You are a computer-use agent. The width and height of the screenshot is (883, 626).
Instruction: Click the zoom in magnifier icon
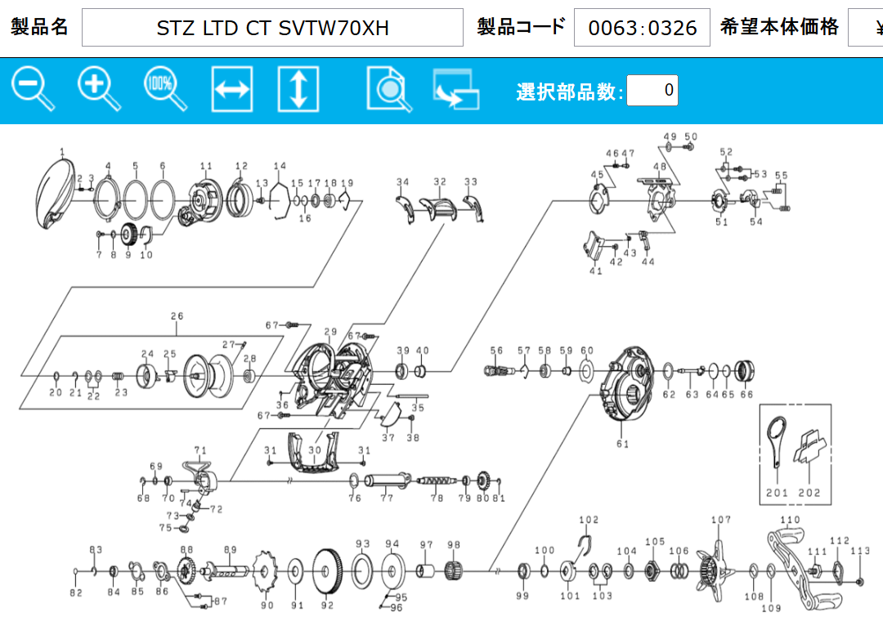98,88
